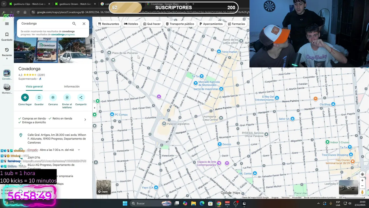Click the ML Center map pin
The width and height of the screenshot is (369, 208).
tap(255, 173)
